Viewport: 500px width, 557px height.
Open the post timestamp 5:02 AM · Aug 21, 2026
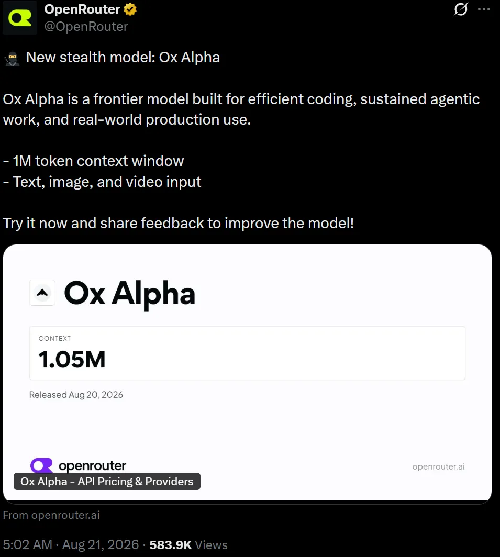71,544
